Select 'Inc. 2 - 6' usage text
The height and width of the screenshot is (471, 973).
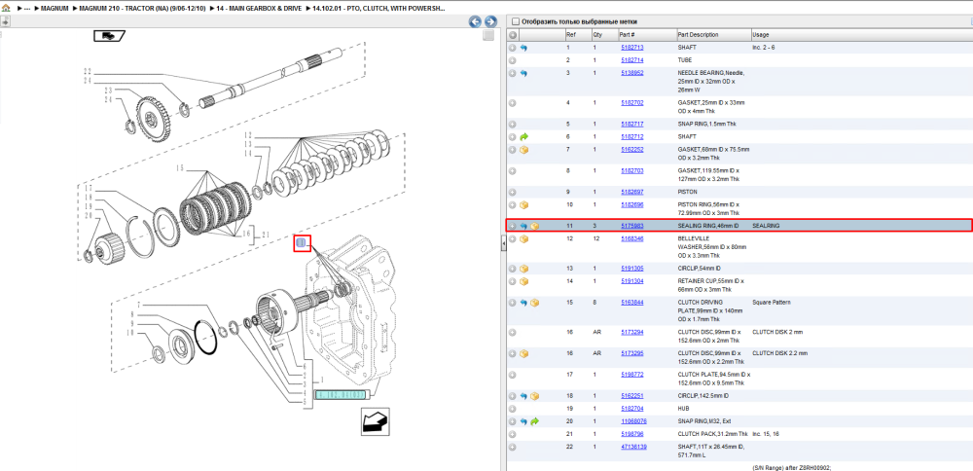pos(764,47)
